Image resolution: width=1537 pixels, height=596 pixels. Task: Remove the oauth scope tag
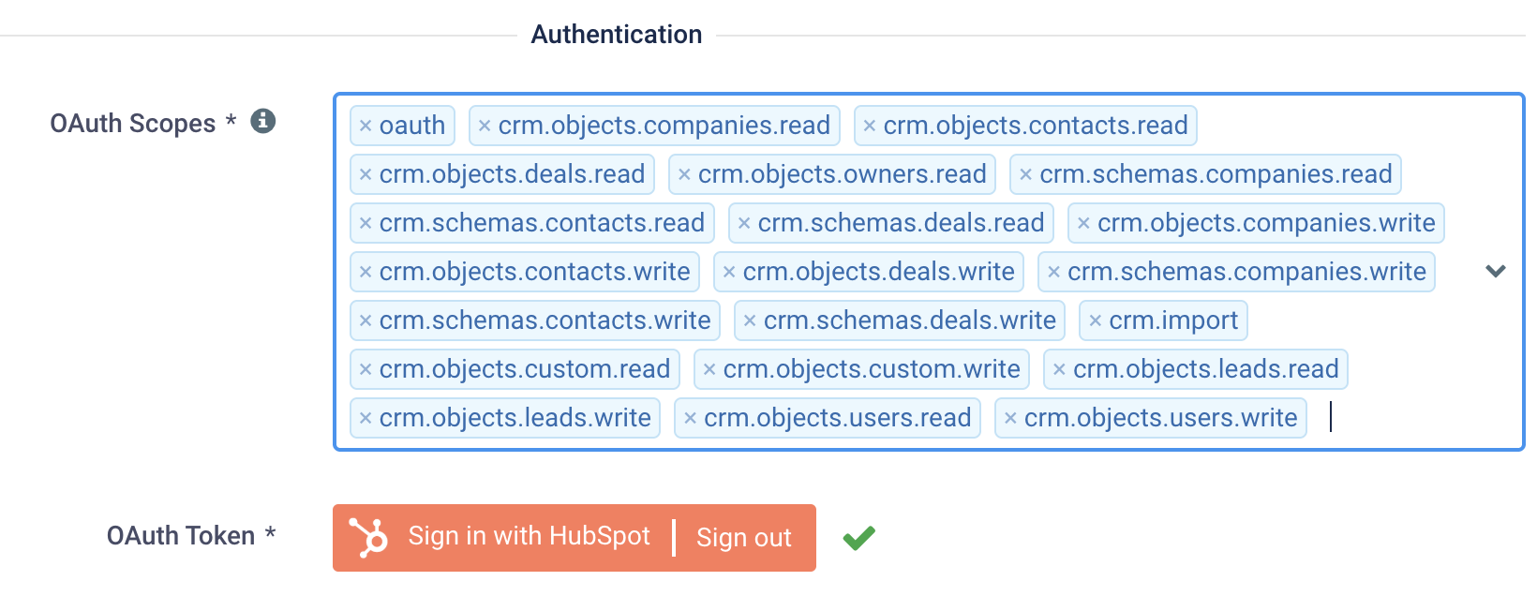coord(366,126)
